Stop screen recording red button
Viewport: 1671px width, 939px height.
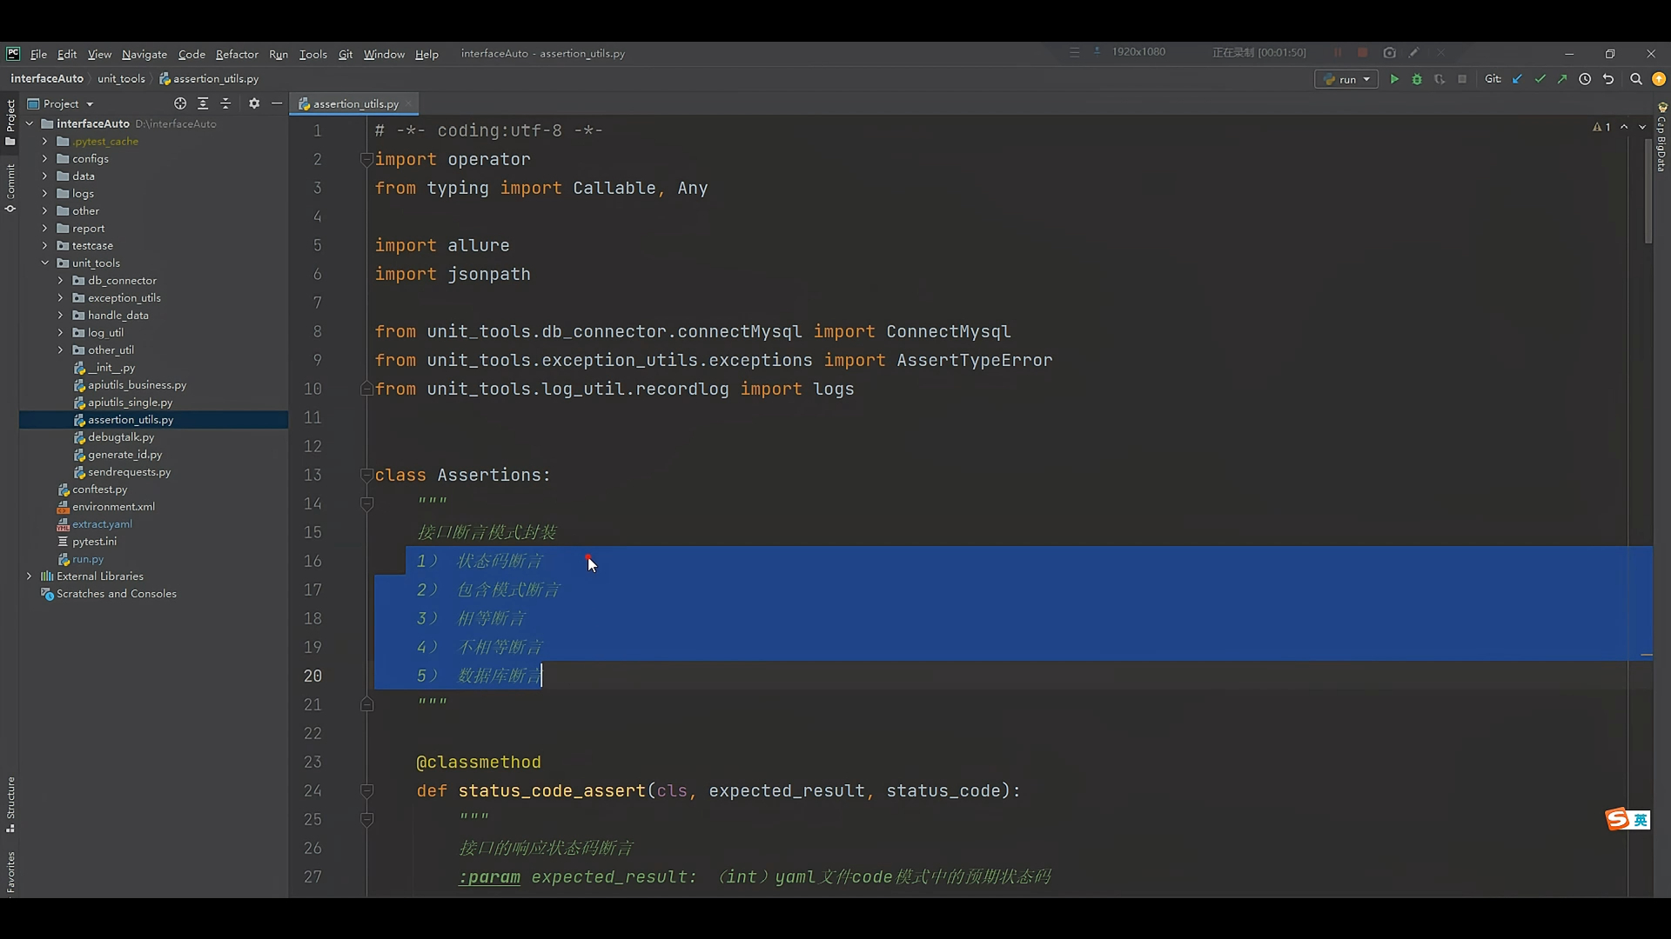tap(1363, 53)
